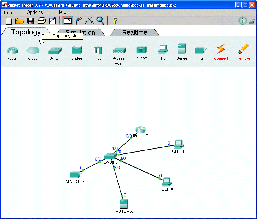
Task: Click the port 0 label above MAJESTIX
Action: point(81,168)
